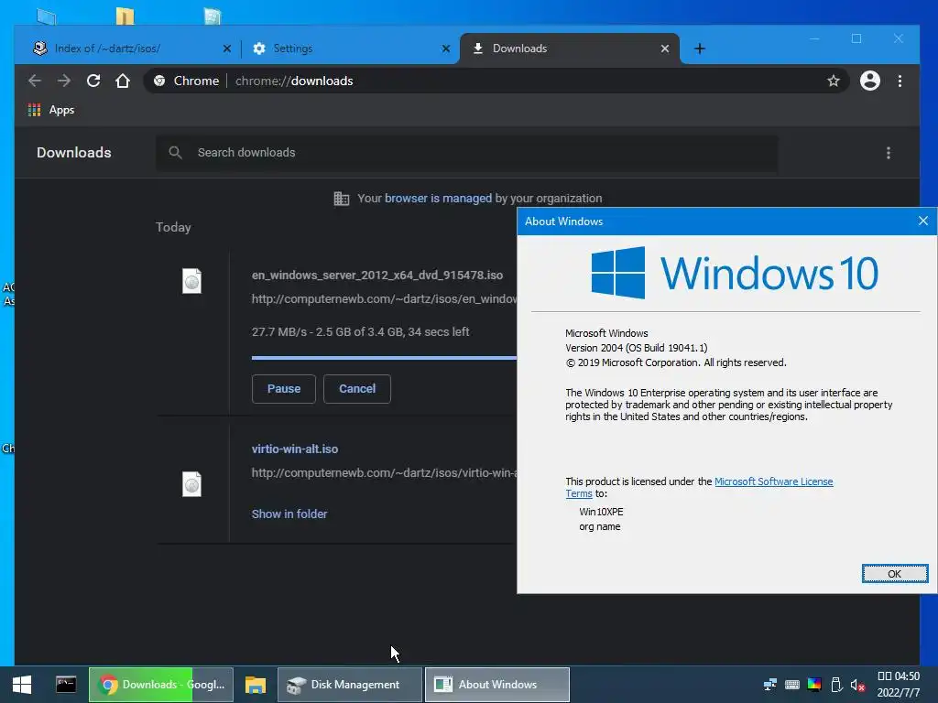Click the virtio-win-alt.iso source URL
The width and height of the screenshot is (938, 703).
pos(384,473)
